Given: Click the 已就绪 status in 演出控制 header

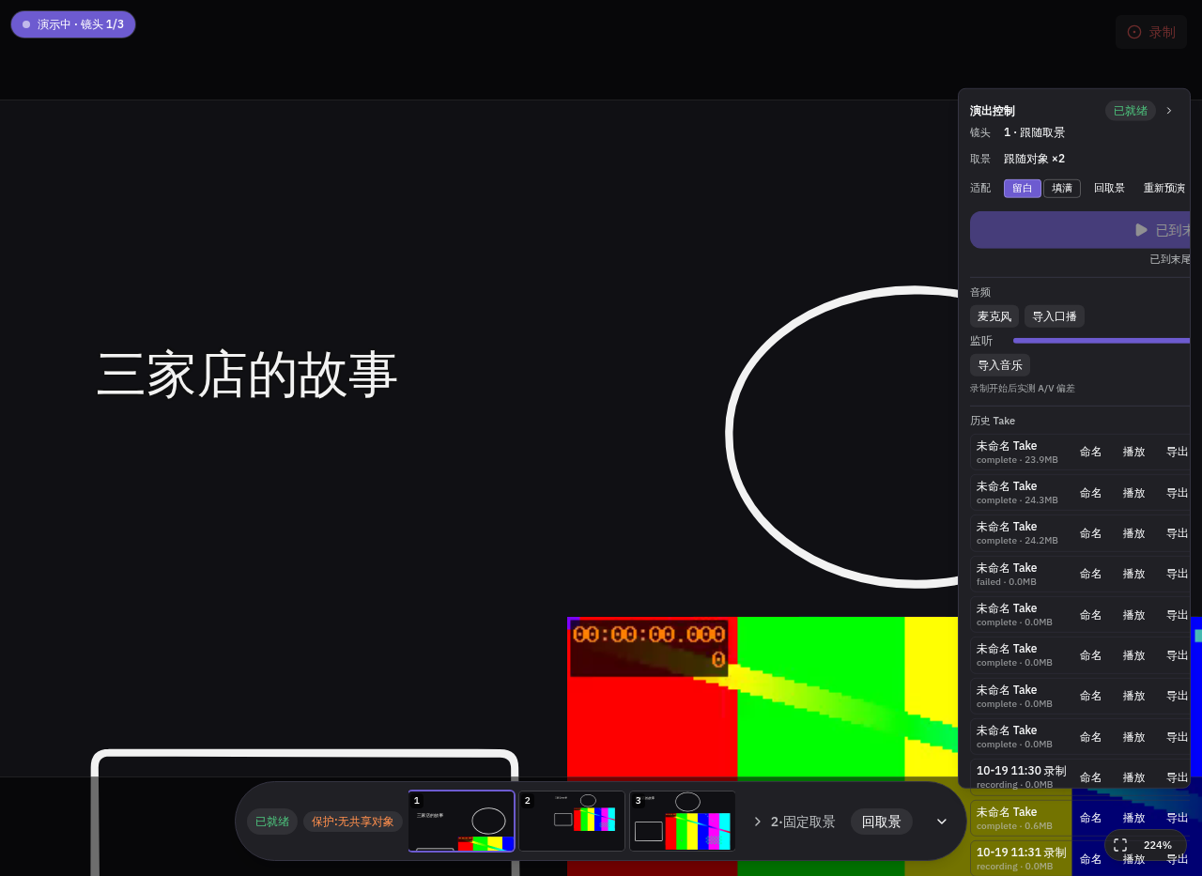Looking at the screenshot, I should 1131,111.
